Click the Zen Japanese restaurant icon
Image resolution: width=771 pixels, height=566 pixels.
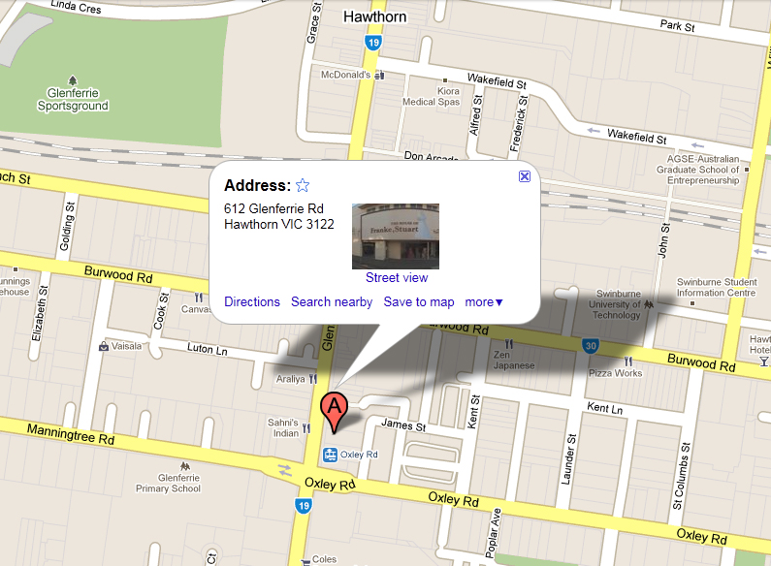click(509, 343)
